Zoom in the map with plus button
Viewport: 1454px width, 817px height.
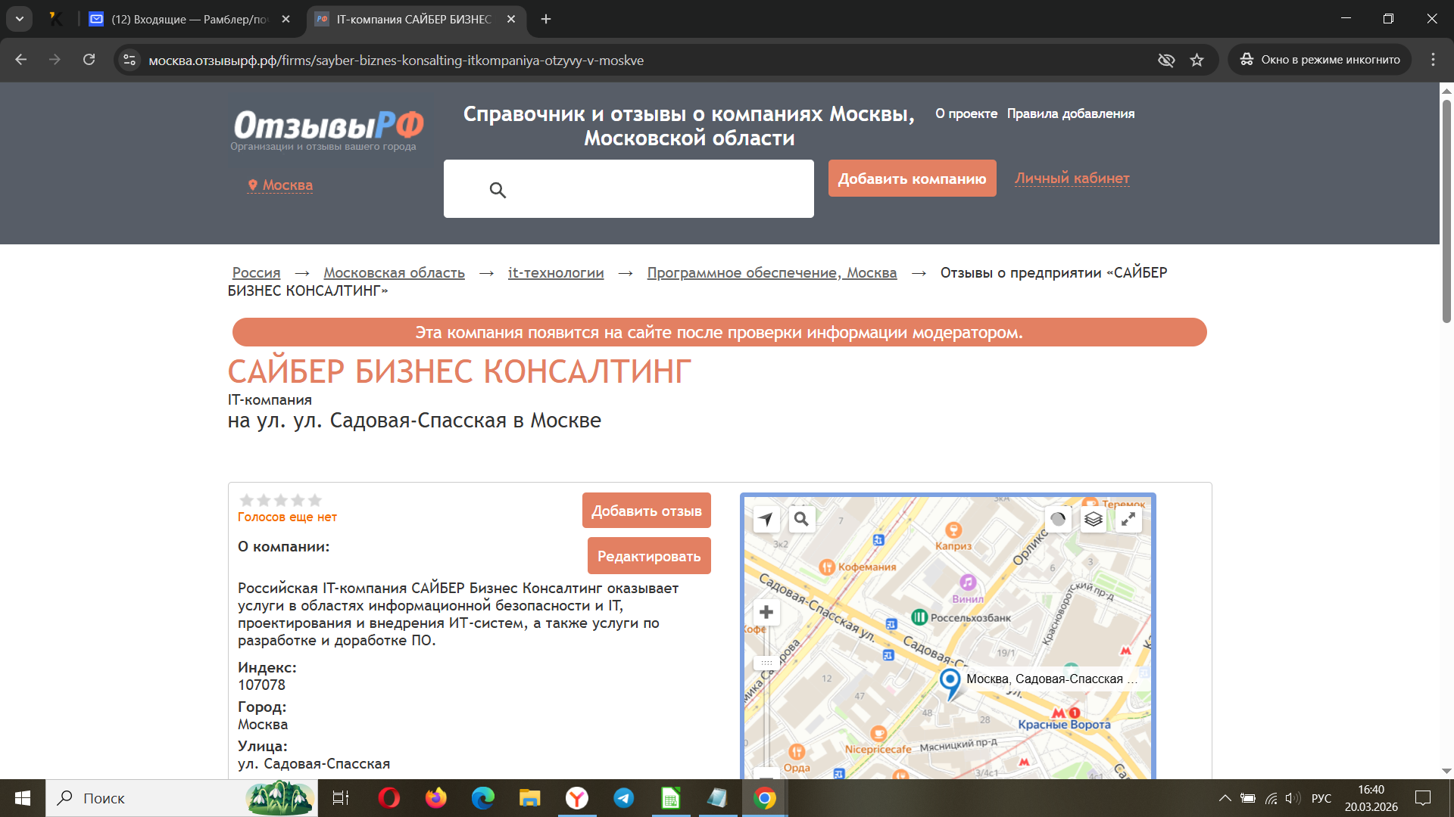766,612
